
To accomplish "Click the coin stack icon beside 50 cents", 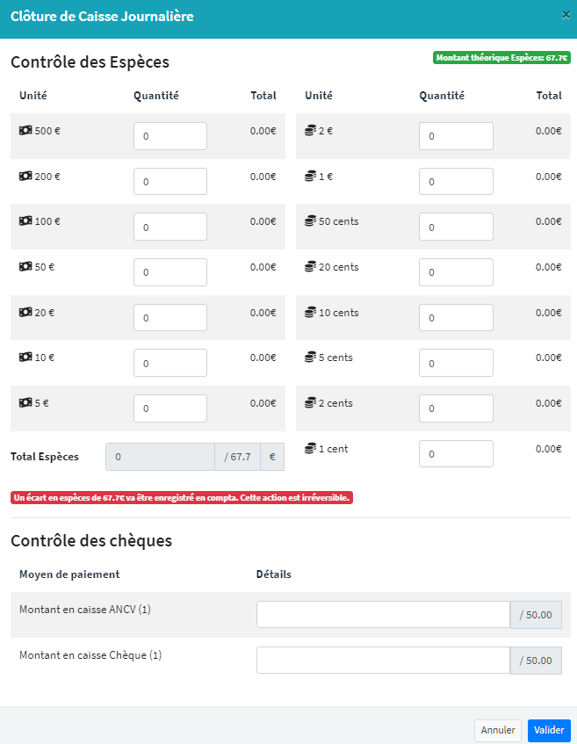I will point(310,221).
